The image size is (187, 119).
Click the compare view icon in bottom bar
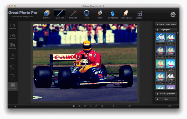tap(74, 106)
